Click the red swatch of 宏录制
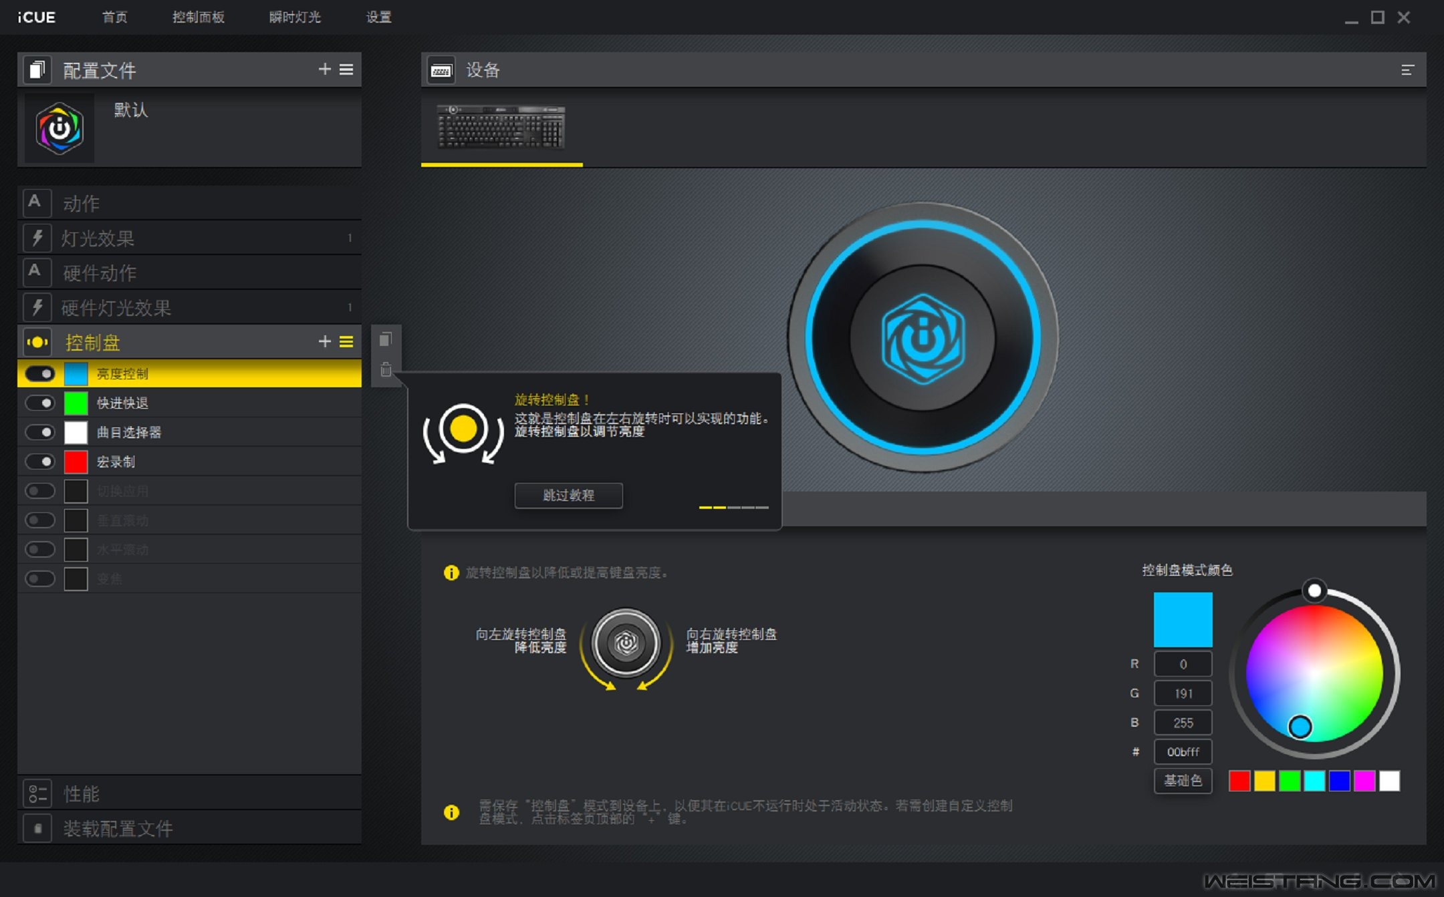 (76, 462)
